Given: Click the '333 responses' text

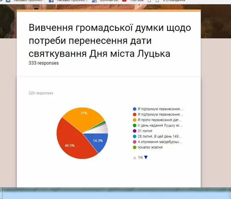Looking at the screenshot, I should point(44,63).
